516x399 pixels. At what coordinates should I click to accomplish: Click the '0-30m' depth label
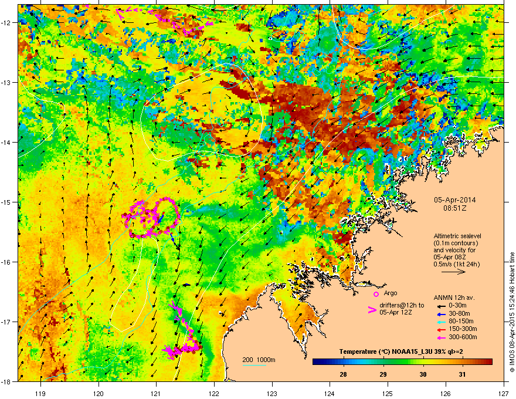[457, 306]
